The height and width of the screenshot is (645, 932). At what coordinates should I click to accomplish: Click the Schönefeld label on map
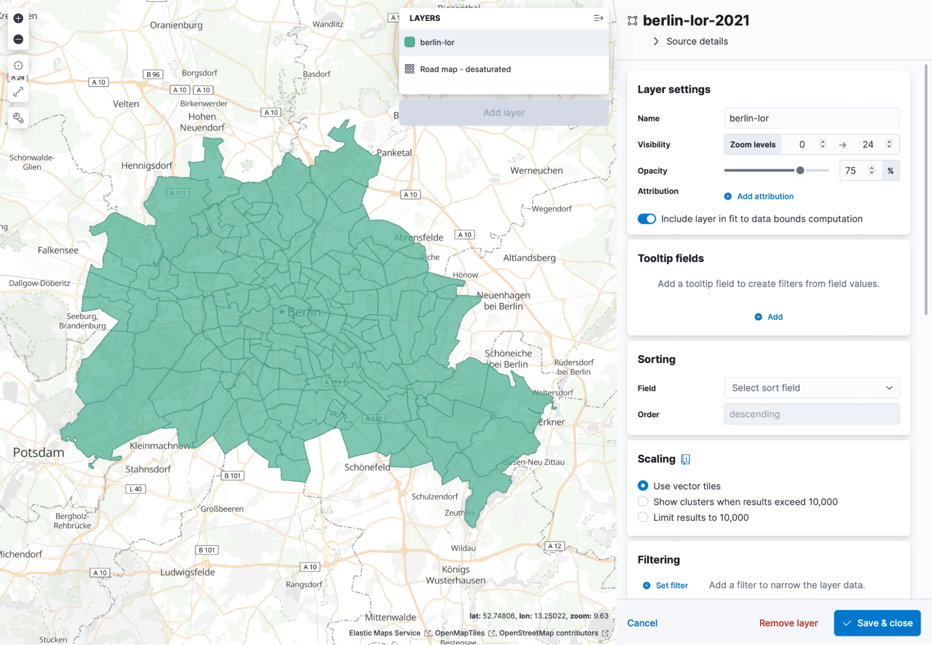point(367,467)
